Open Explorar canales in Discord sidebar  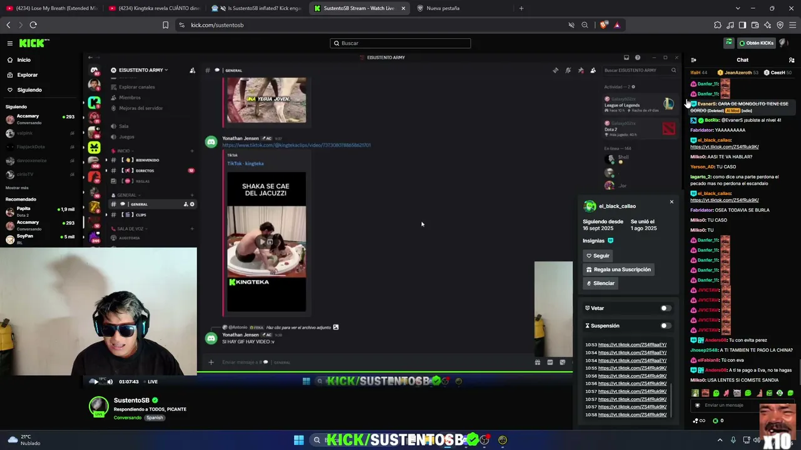pos(136,87)
